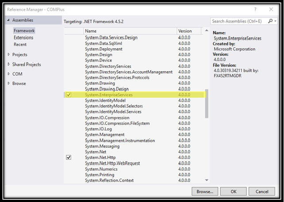This screenshot has width=284, height=202.
Task: Select System.DirectoryServices.AccountManagement row
Action: tap(135, 72)
